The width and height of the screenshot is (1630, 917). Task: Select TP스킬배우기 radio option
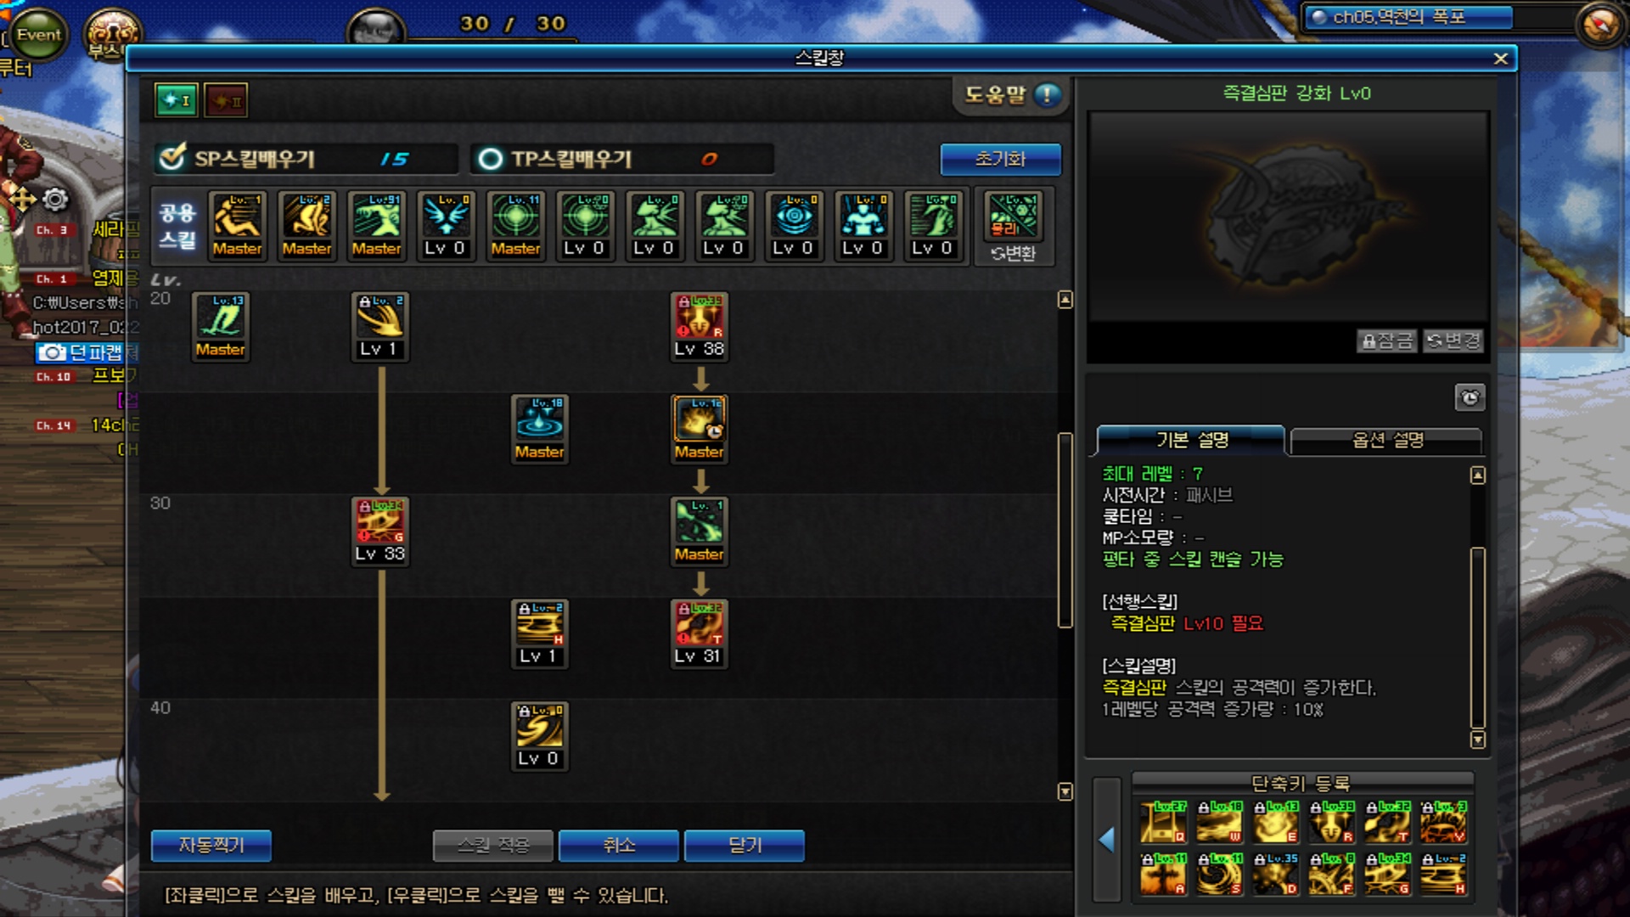click(490, 159)
